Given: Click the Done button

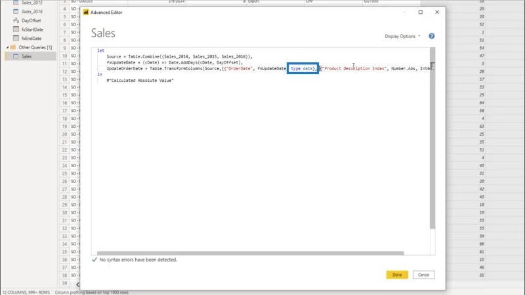Looking at the screenshot, I should click(x=397, y=275).
